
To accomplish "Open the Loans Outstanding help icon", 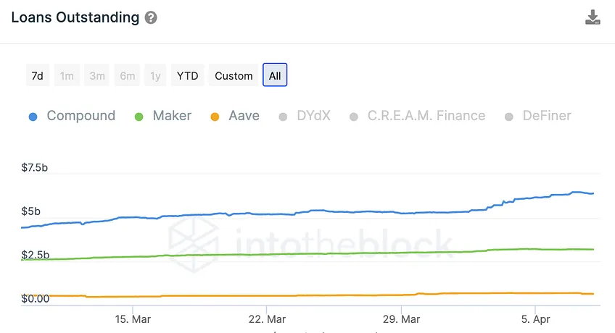I will [151, 17].
